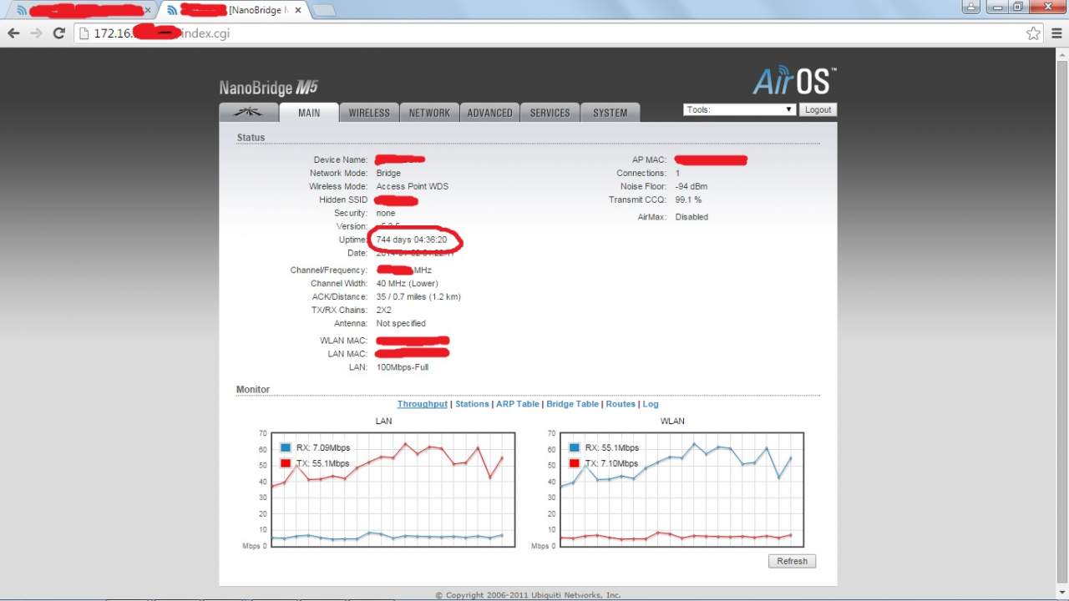The image size is (1069, 601).
Task: Close the first browser tab
Action: 148,10
